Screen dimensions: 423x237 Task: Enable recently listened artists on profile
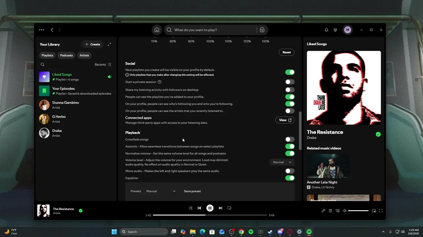290,111
